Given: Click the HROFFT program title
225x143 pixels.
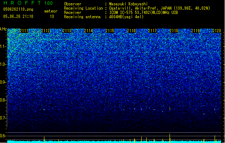Looking at the screenshot, I should coord(22,3).
